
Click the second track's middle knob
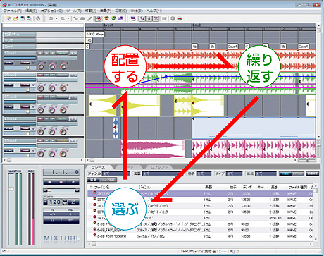point(52,88)
